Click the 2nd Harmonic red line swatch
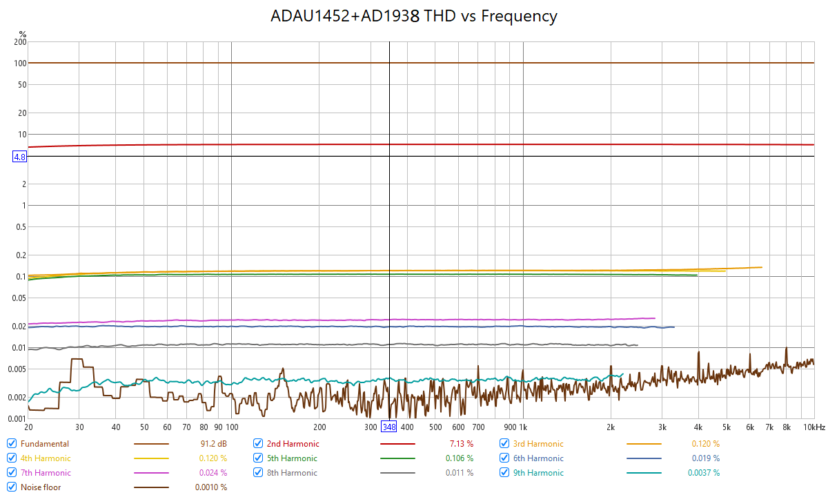 pos(397,444)
